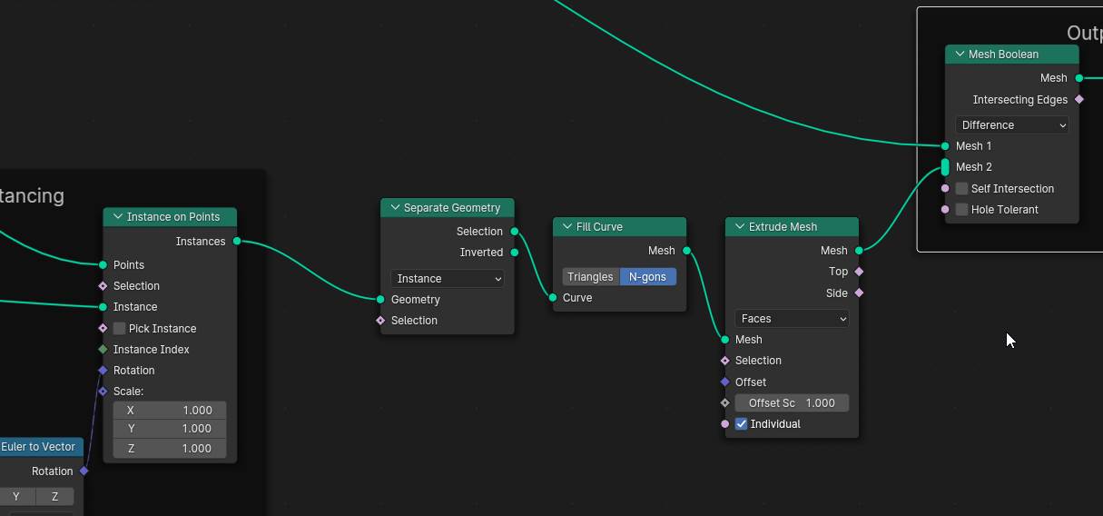Click the Mesh 1 input socket
Image resolution: width=1103 pixels, height=516 pixels.
point(945,146)
